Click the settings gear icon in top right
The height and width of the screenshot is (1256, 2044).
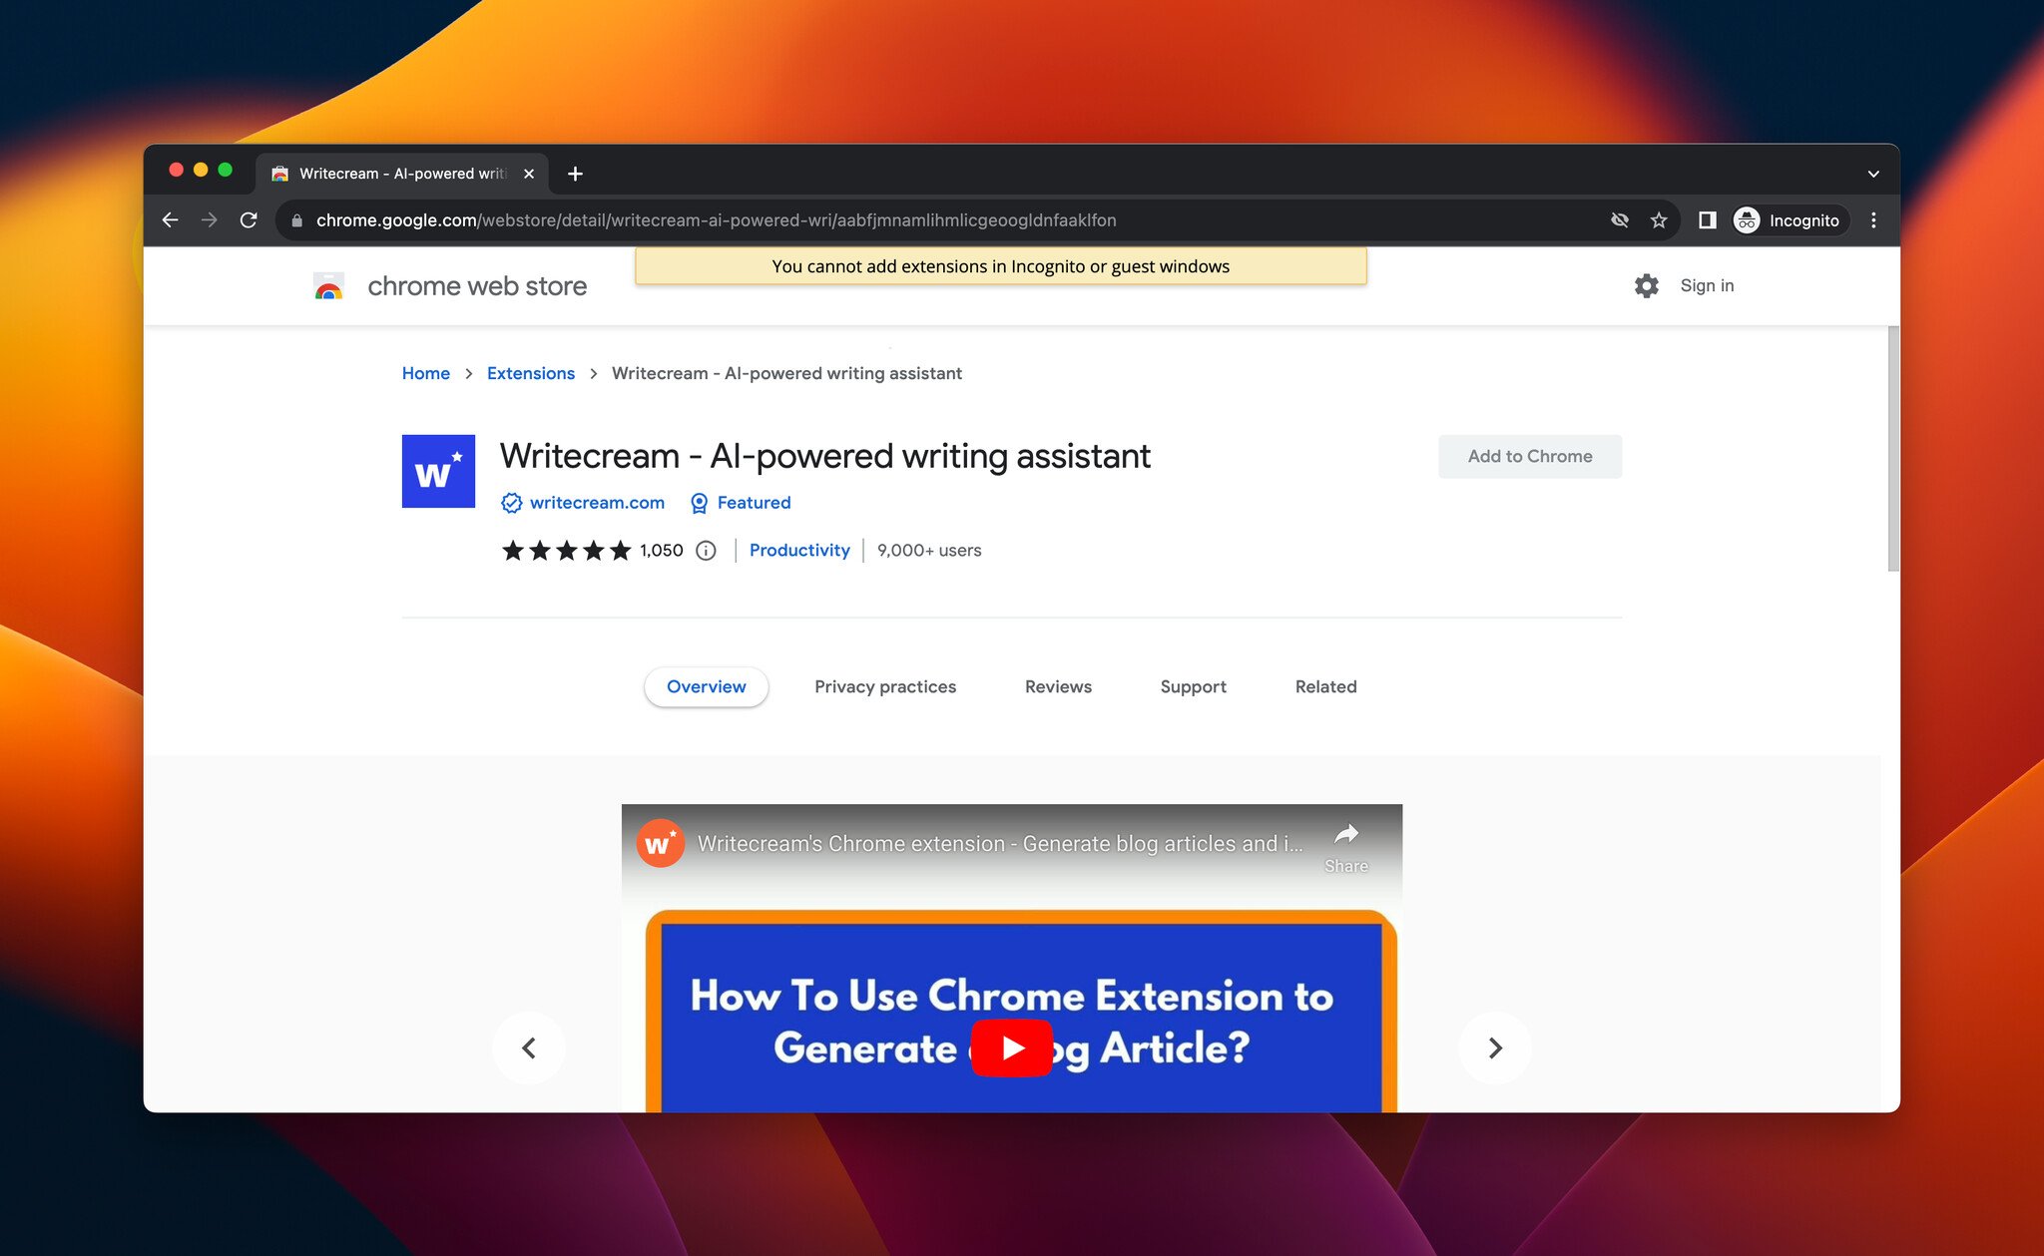tap(1646, 284)
